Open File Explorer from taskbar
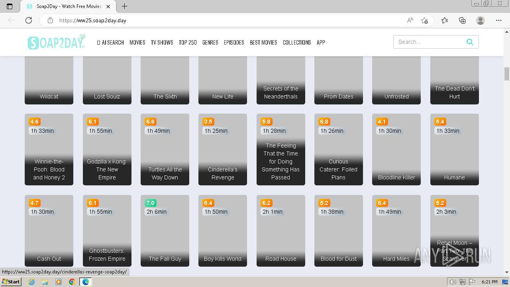Image resolution: width=510 pixels, height=287 pixels. [45, 282]
